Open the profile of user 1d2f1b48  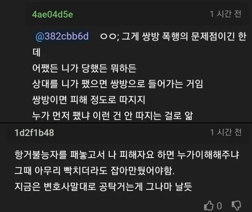(x=34, y=133)
